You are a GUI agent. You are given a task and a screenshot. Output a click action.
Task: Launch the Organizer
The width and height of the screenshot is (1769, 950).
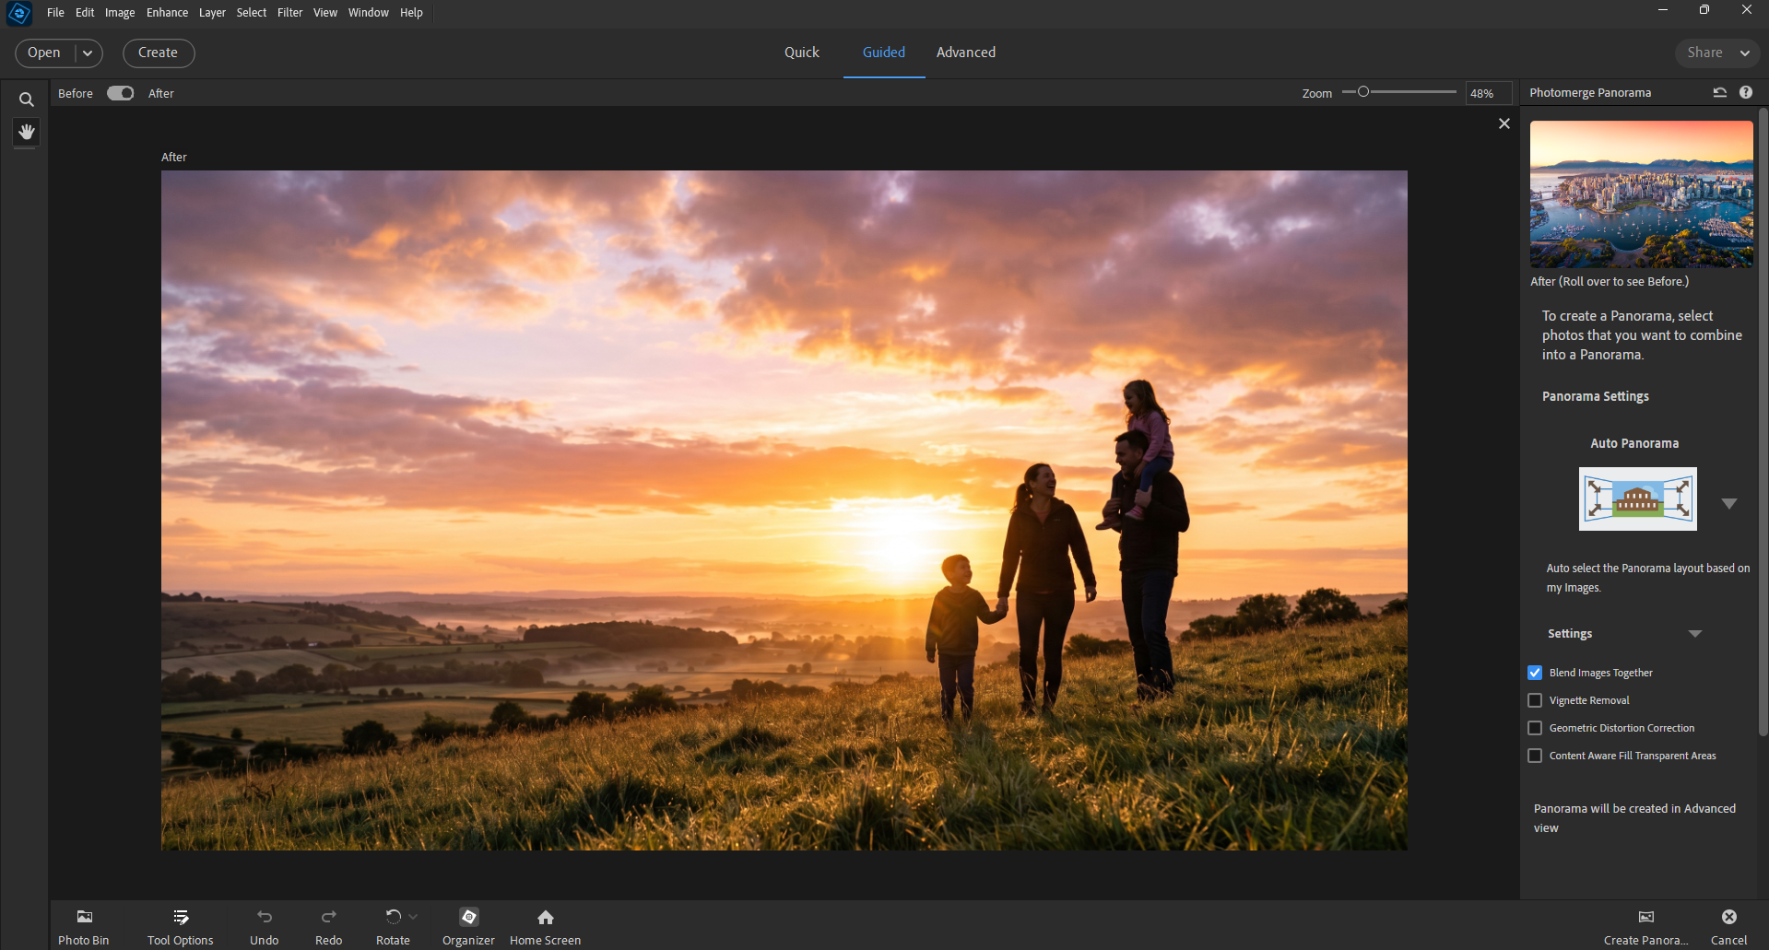(468, 926)
